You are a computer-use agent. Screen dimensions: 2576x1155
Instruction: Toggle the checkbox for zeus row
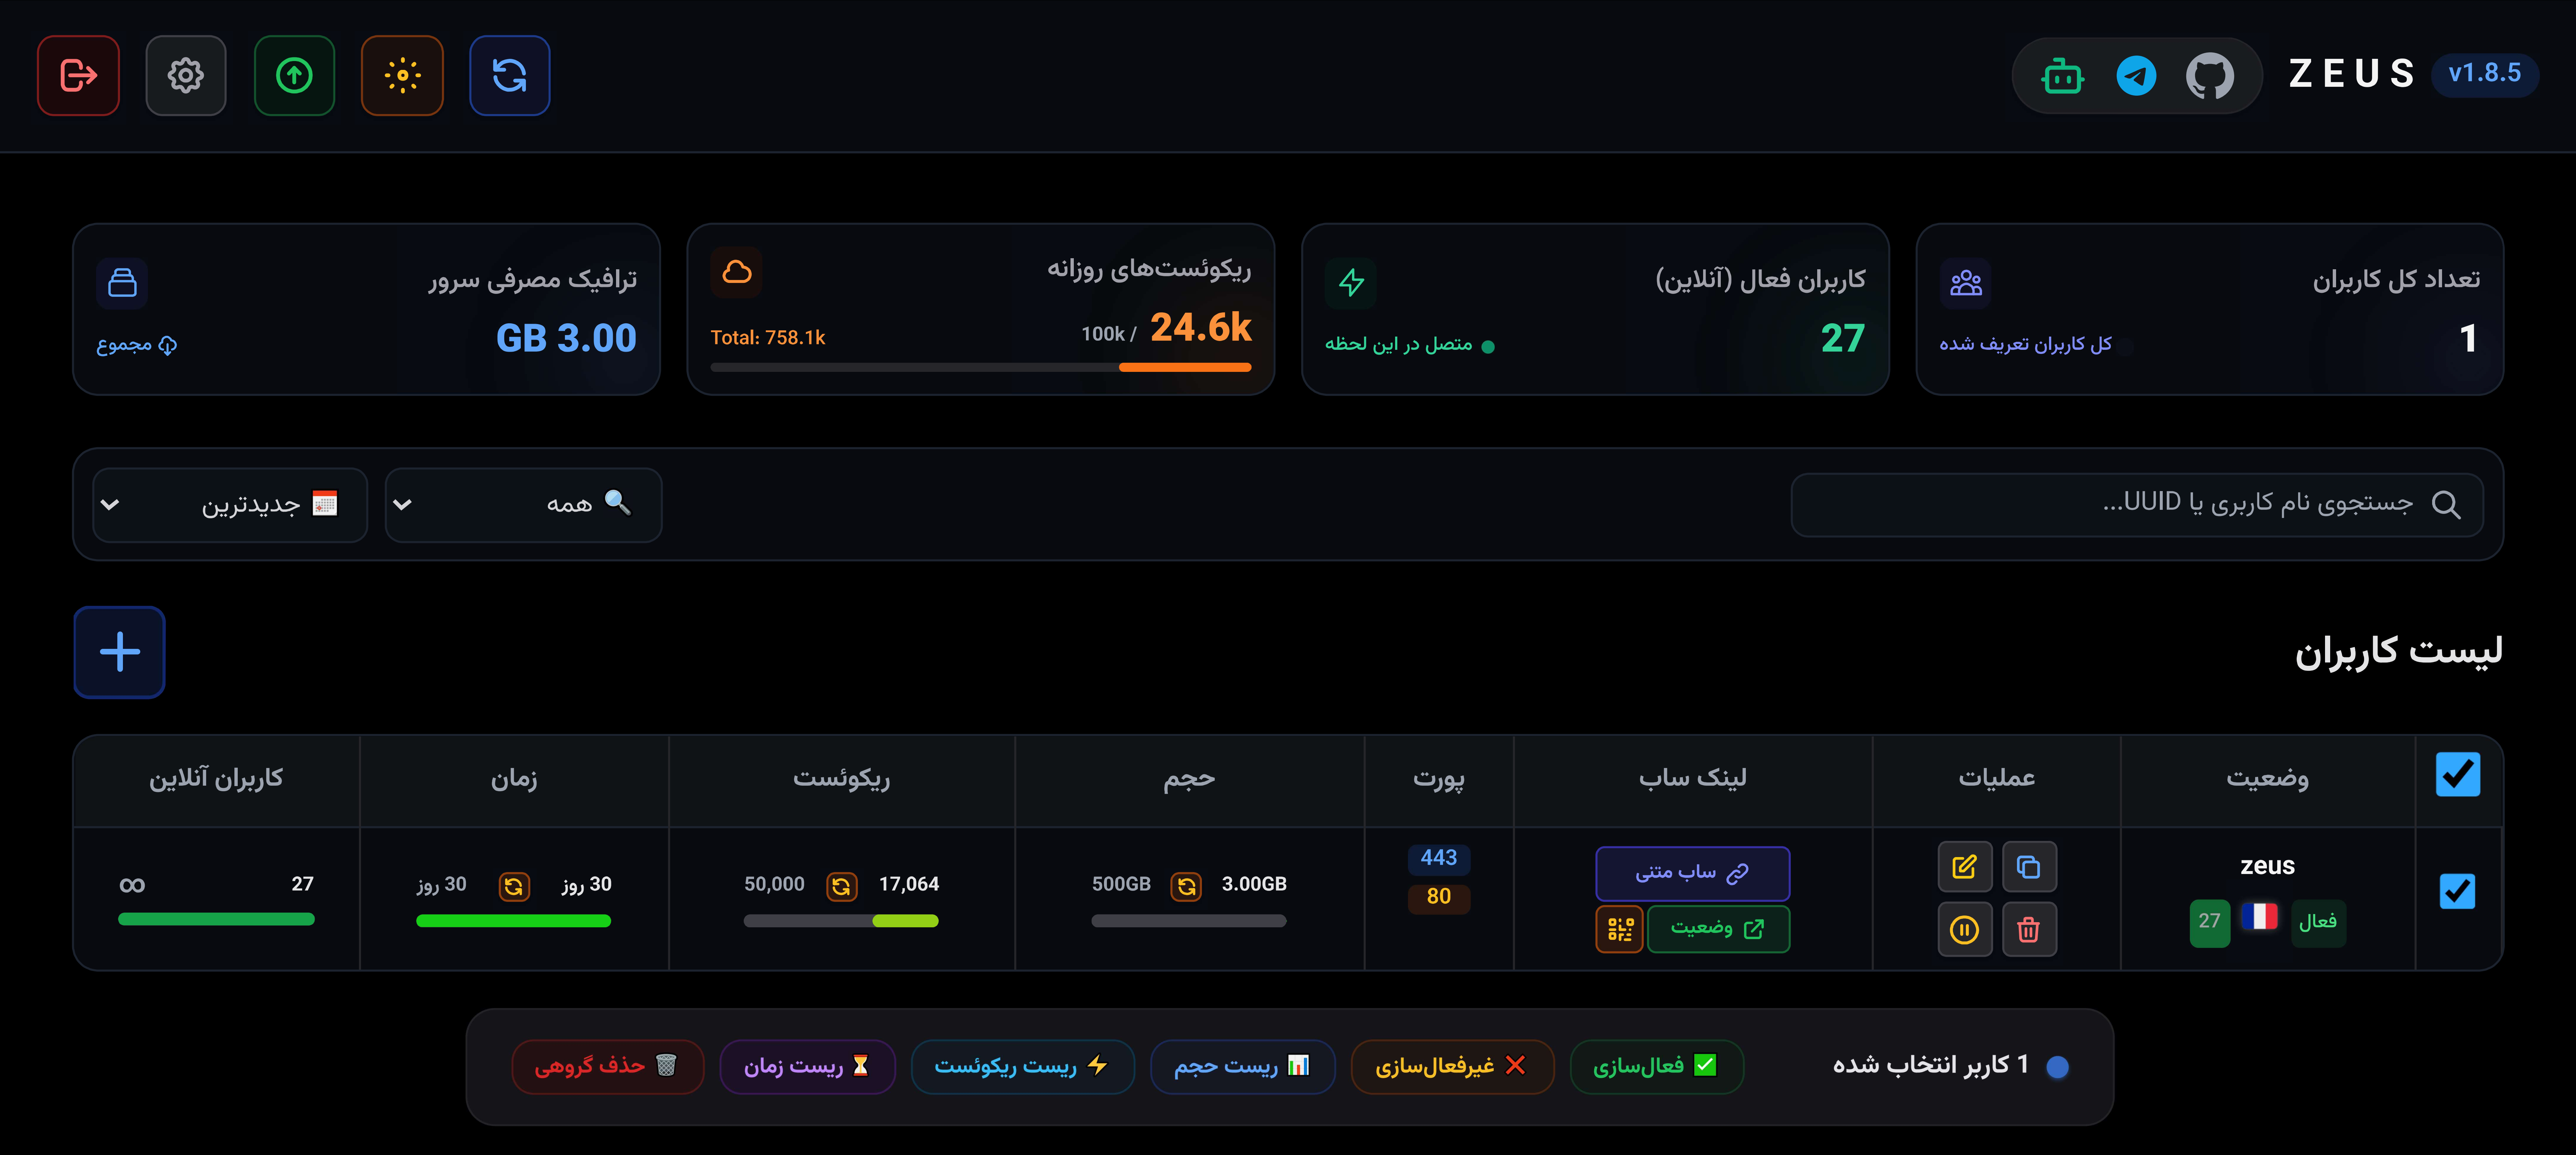pos(2457,891)
